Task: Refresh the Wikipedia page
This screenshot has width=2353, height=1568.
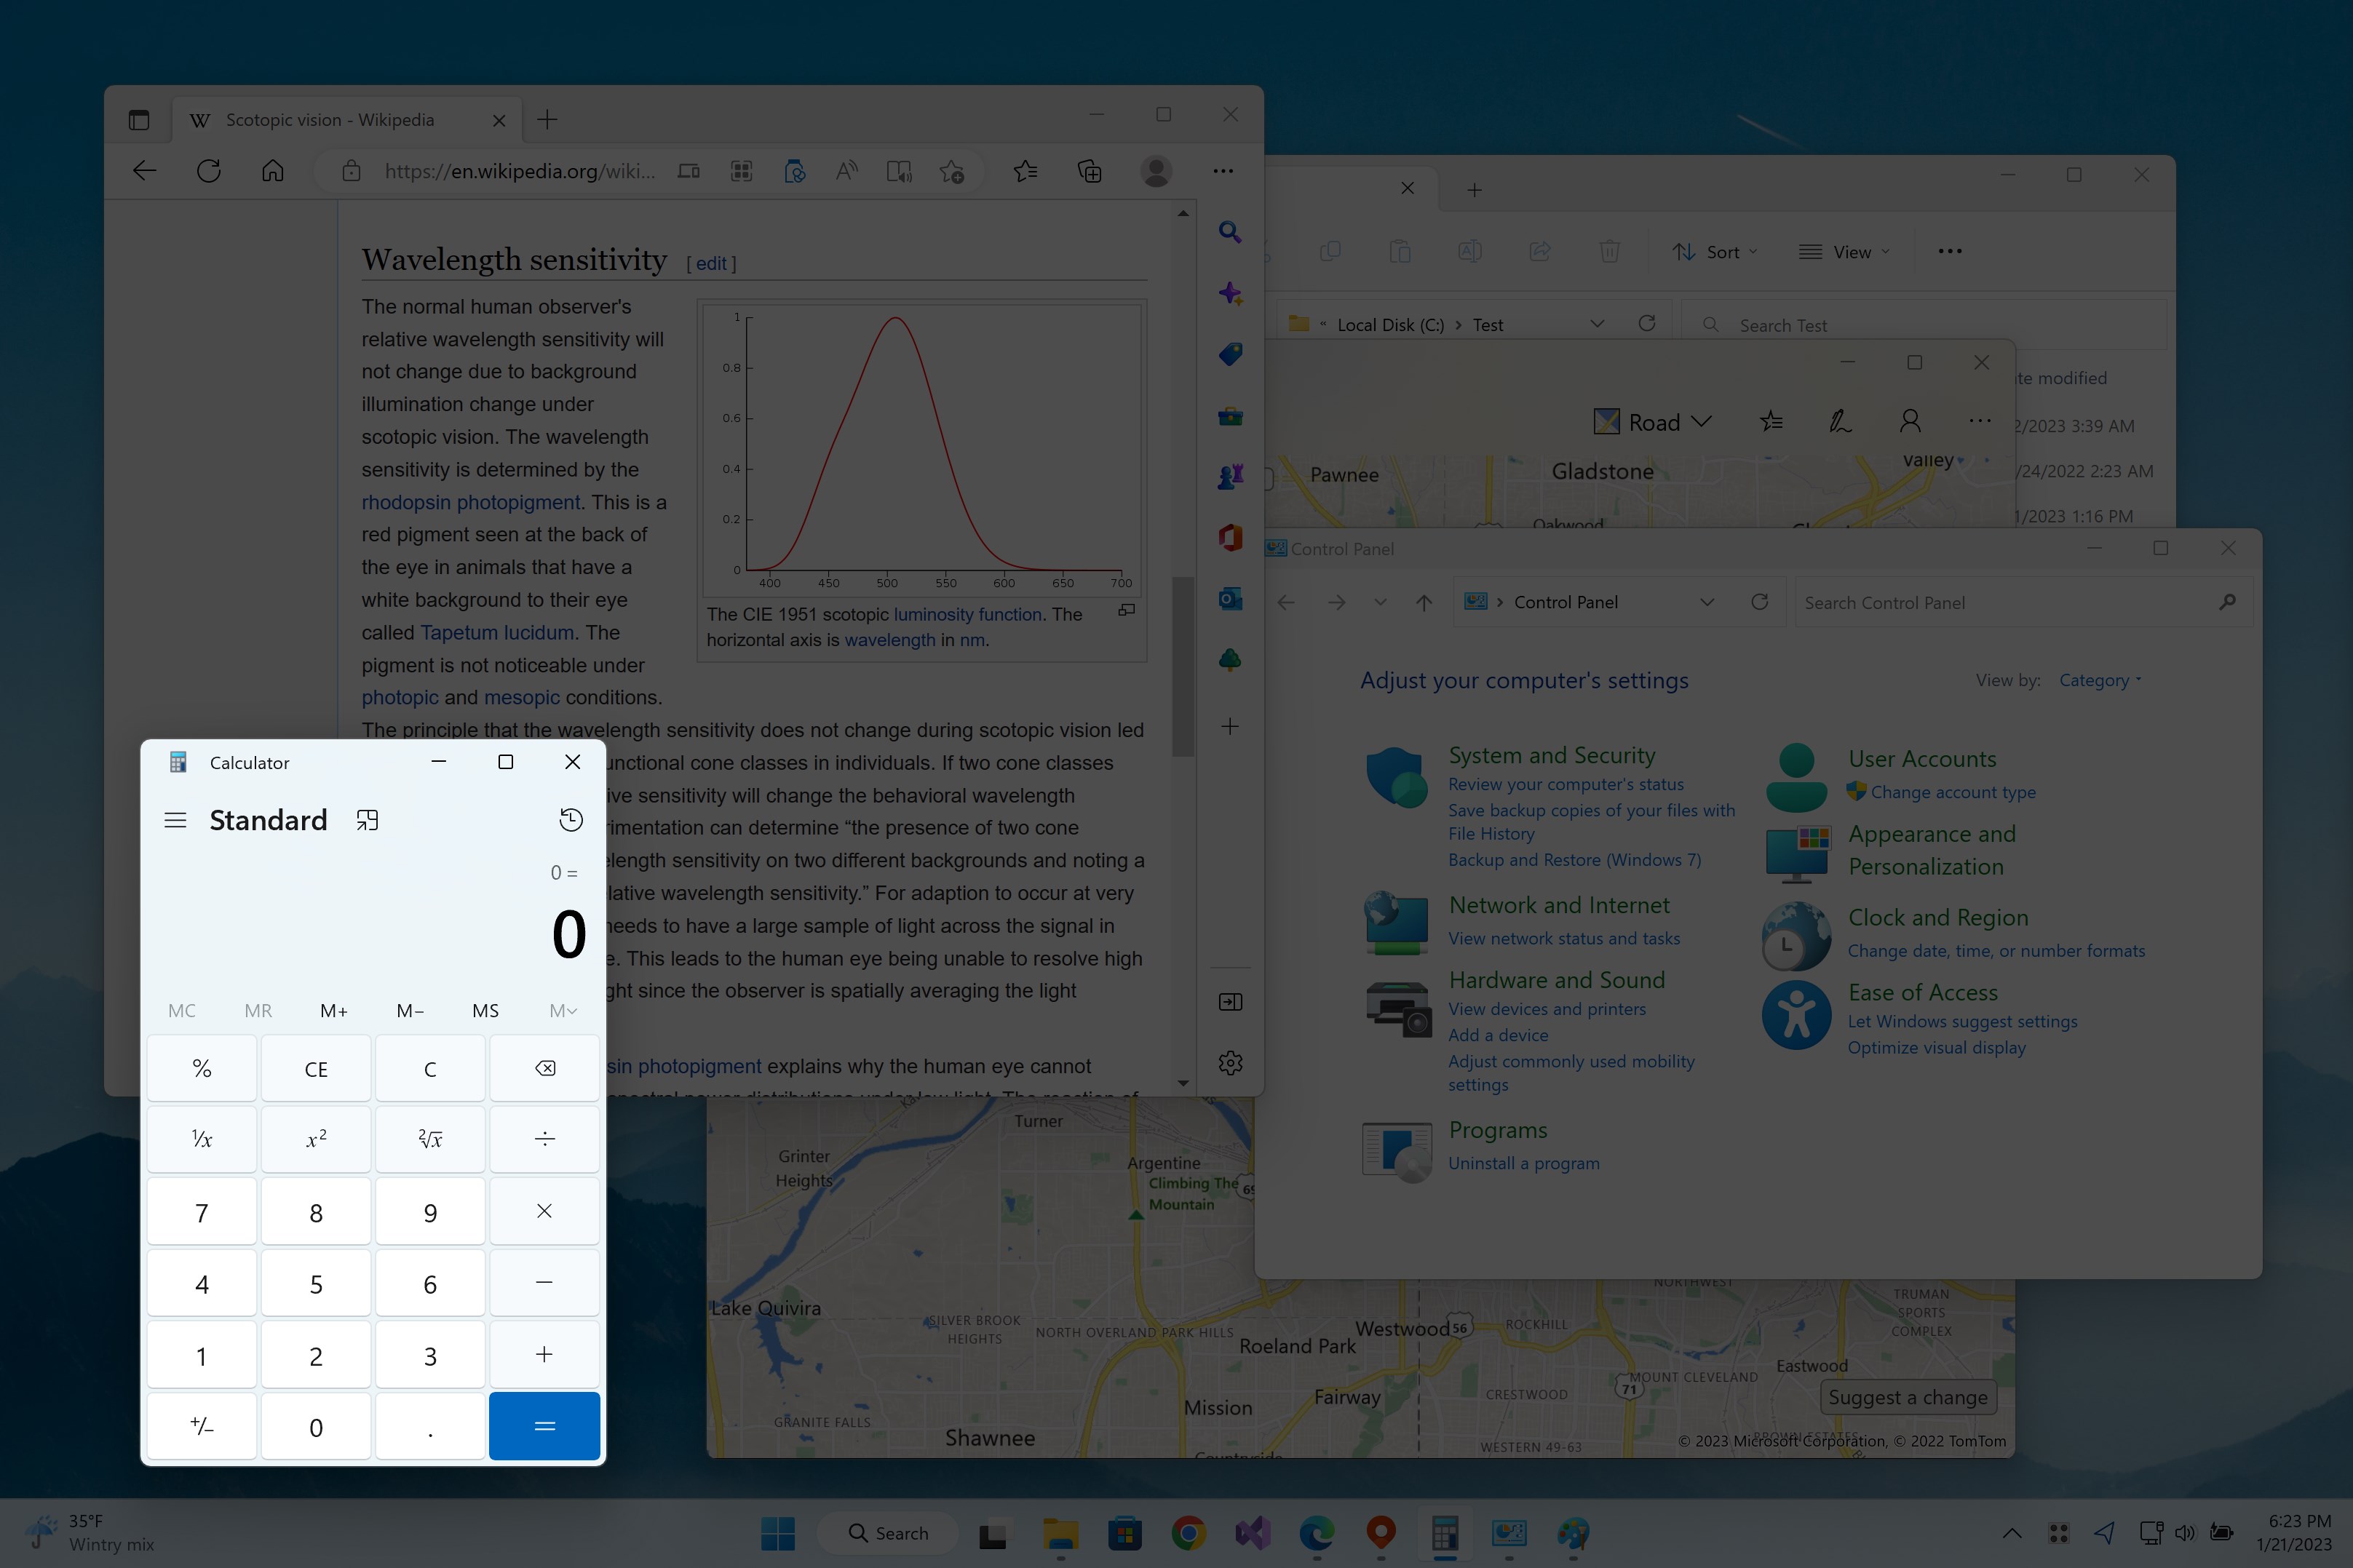Action: click(209, 171)
